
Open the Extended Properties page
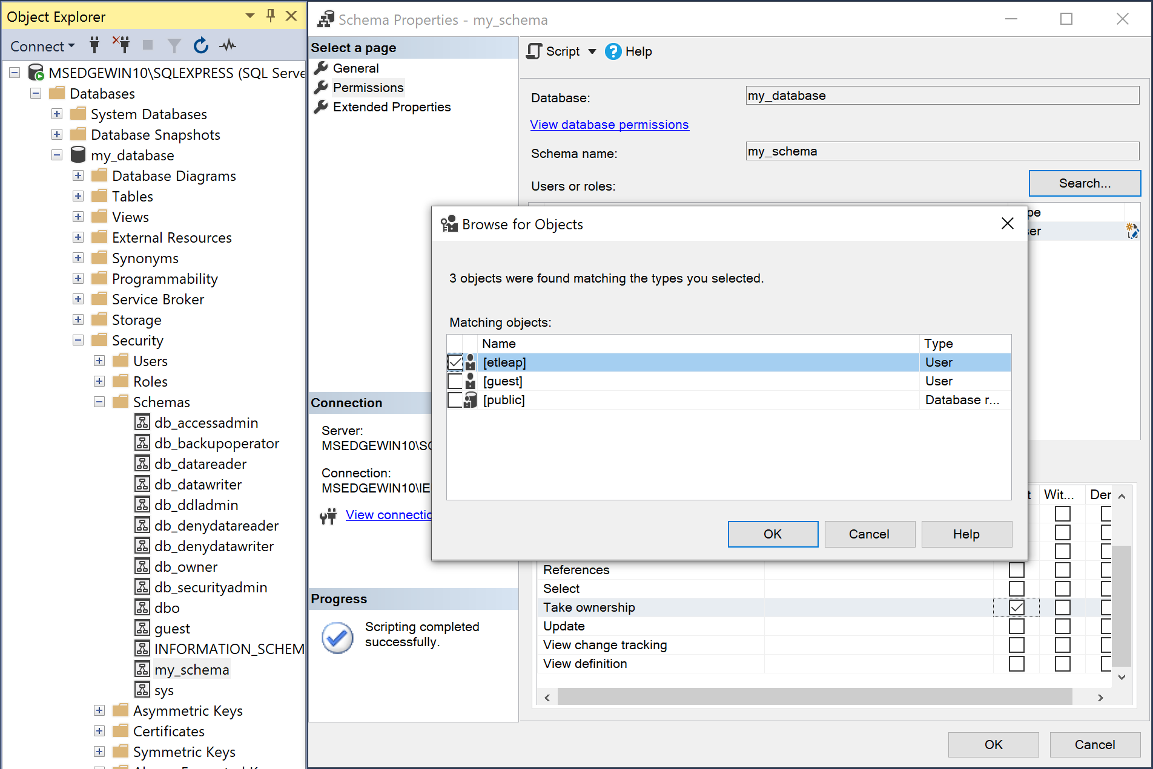(x=391, y=106)
